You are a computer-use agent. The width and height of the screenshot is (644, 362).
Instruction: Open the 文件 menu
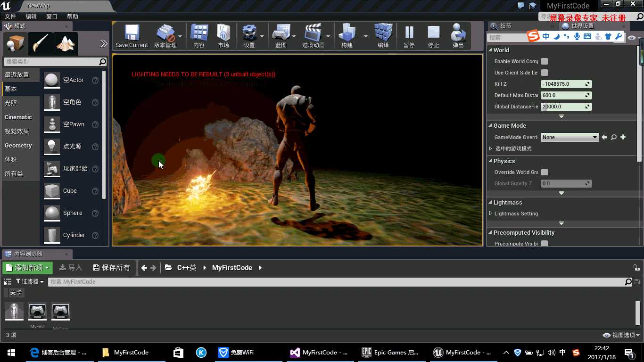10,16
